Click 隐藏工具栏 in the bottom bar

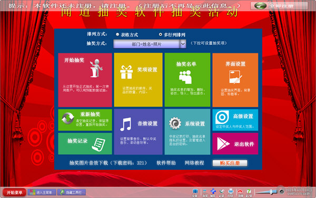coord(72,192)
